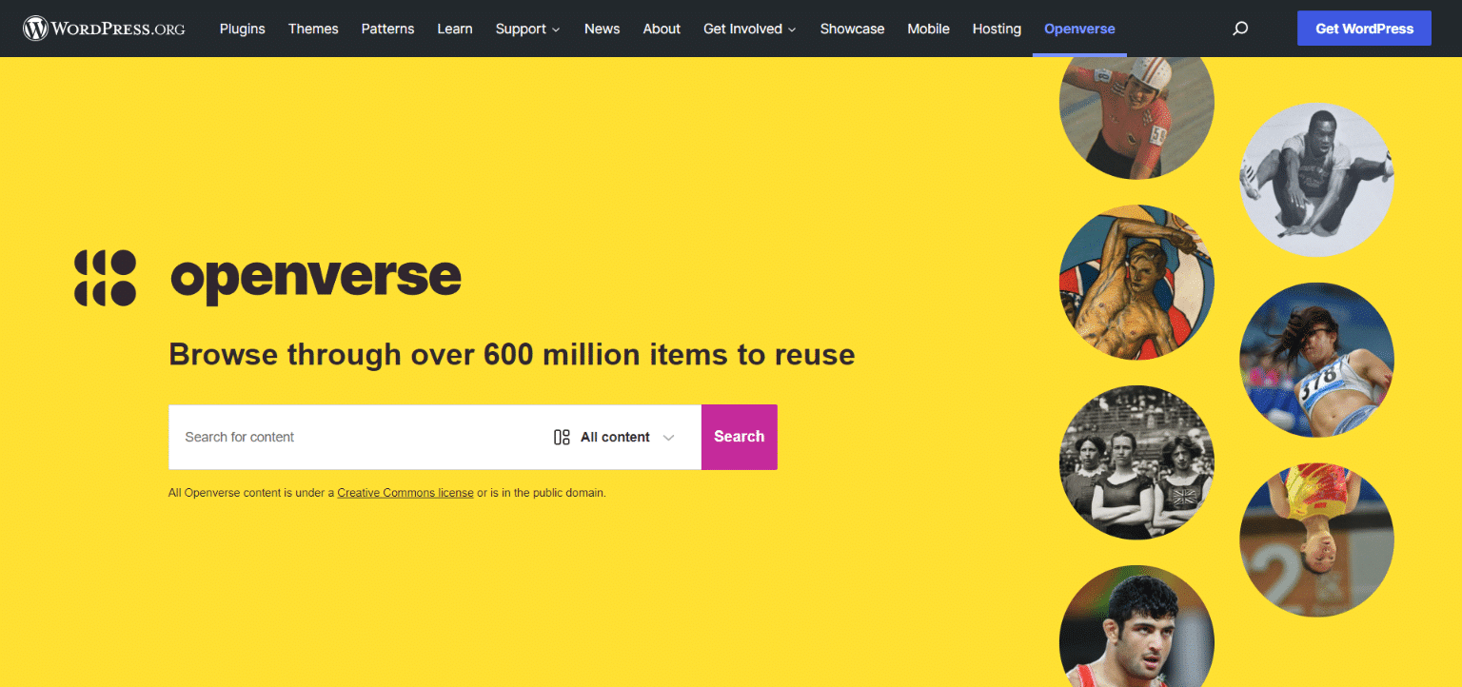Expand the Get Involved navigation dropdown
This screenshot has height=687, width=1462.
click(x=750, y=29)
